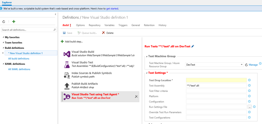Click the Visual Studio Test using Test Agent icon
This screenshot has width=262, height=124.
pyautogui.click(x=67, y=97)
